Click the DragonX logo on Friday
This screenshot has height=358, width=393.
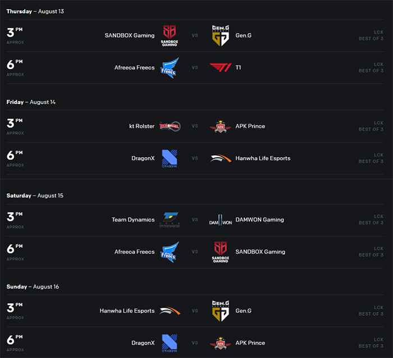pyautogui.click(x=170, y=158)
